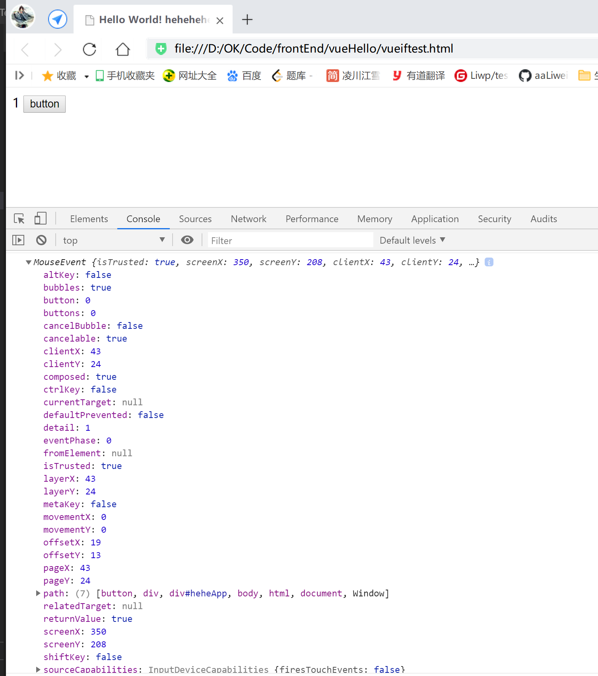This screenshot has width=598, height=676.
Task: Select the pageY: 24 row
Action: [x=67, y=581]
